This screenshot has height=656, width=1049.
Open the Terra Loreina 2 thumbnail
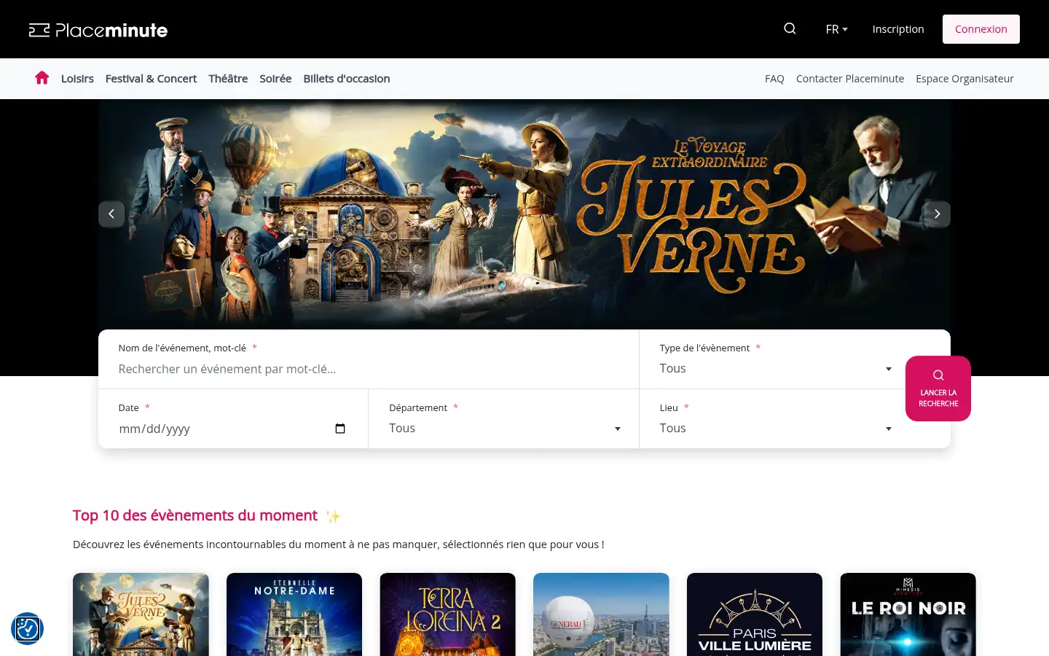[447, 614]
